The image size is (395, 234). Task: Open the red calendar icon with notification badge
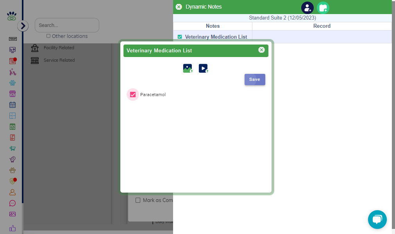13,61
